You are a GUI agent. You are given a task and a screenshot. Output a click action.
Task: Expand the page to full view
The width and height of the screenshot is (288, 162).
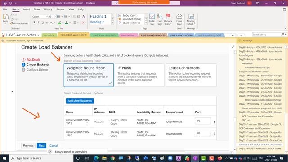coord(233,47)
